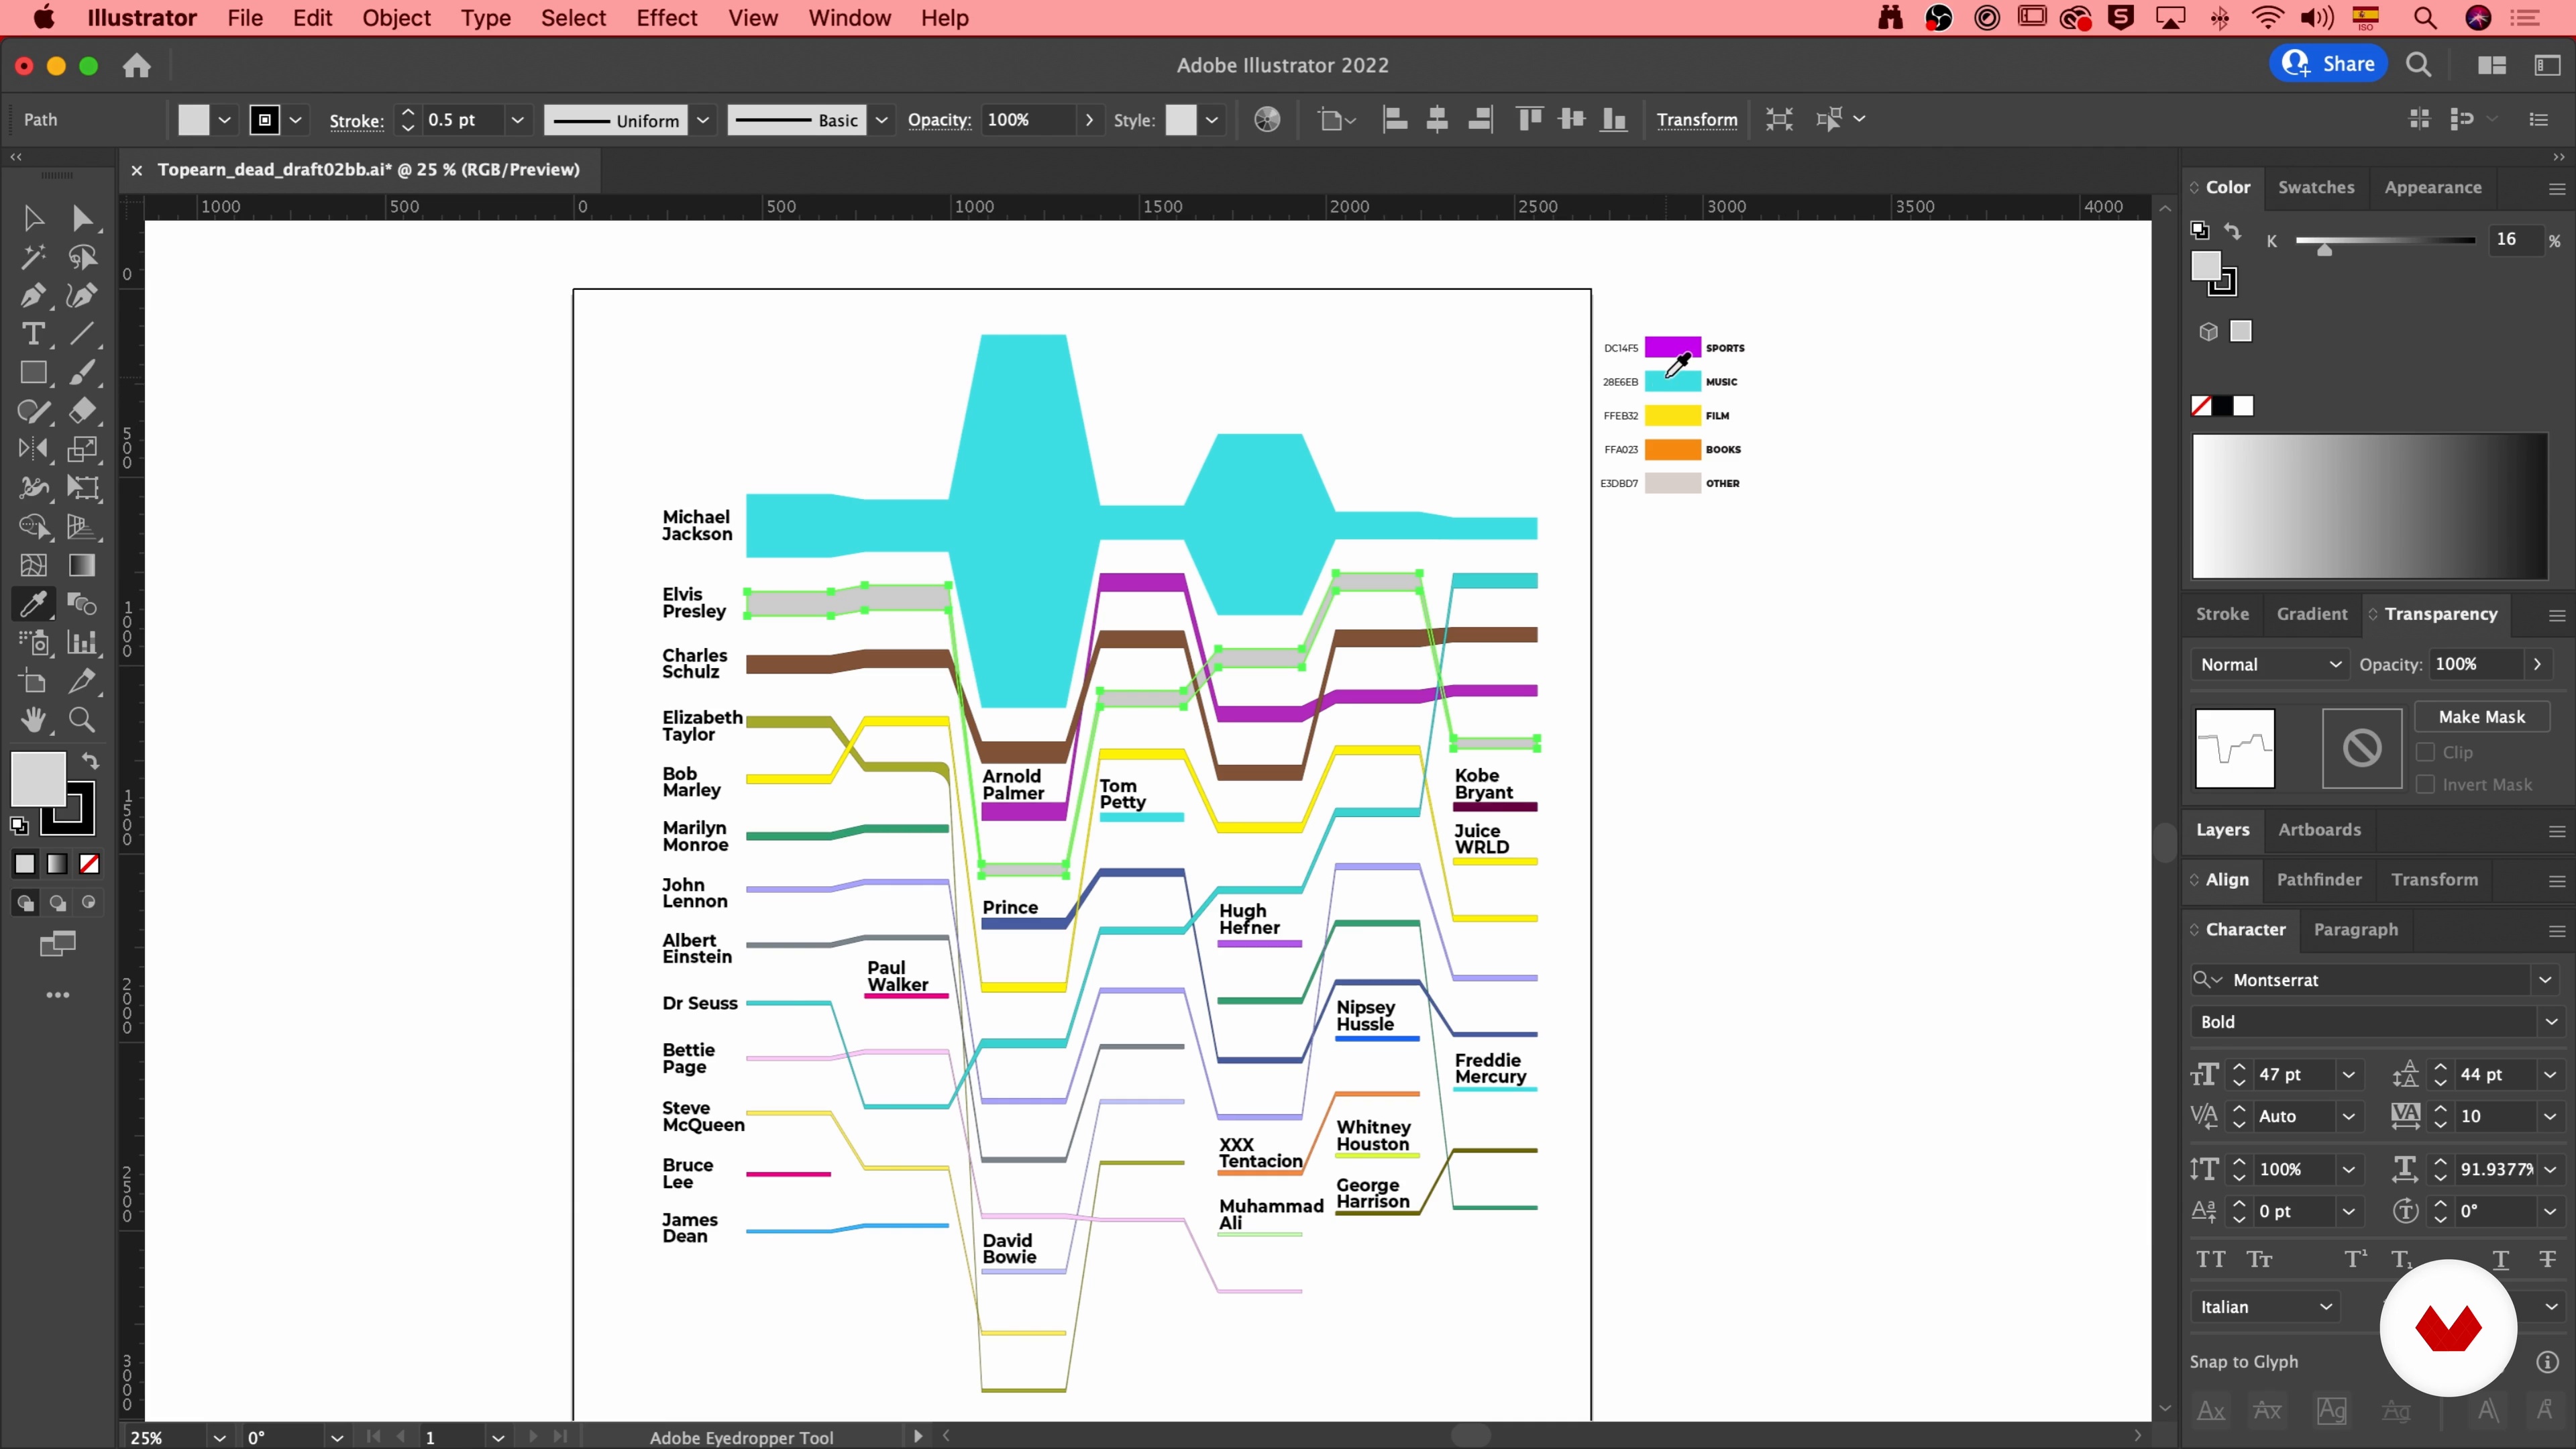Viewport: 2576px width, 1449px height.
Task: Click the Transform link in control bar
Action: click(1697, 120)
